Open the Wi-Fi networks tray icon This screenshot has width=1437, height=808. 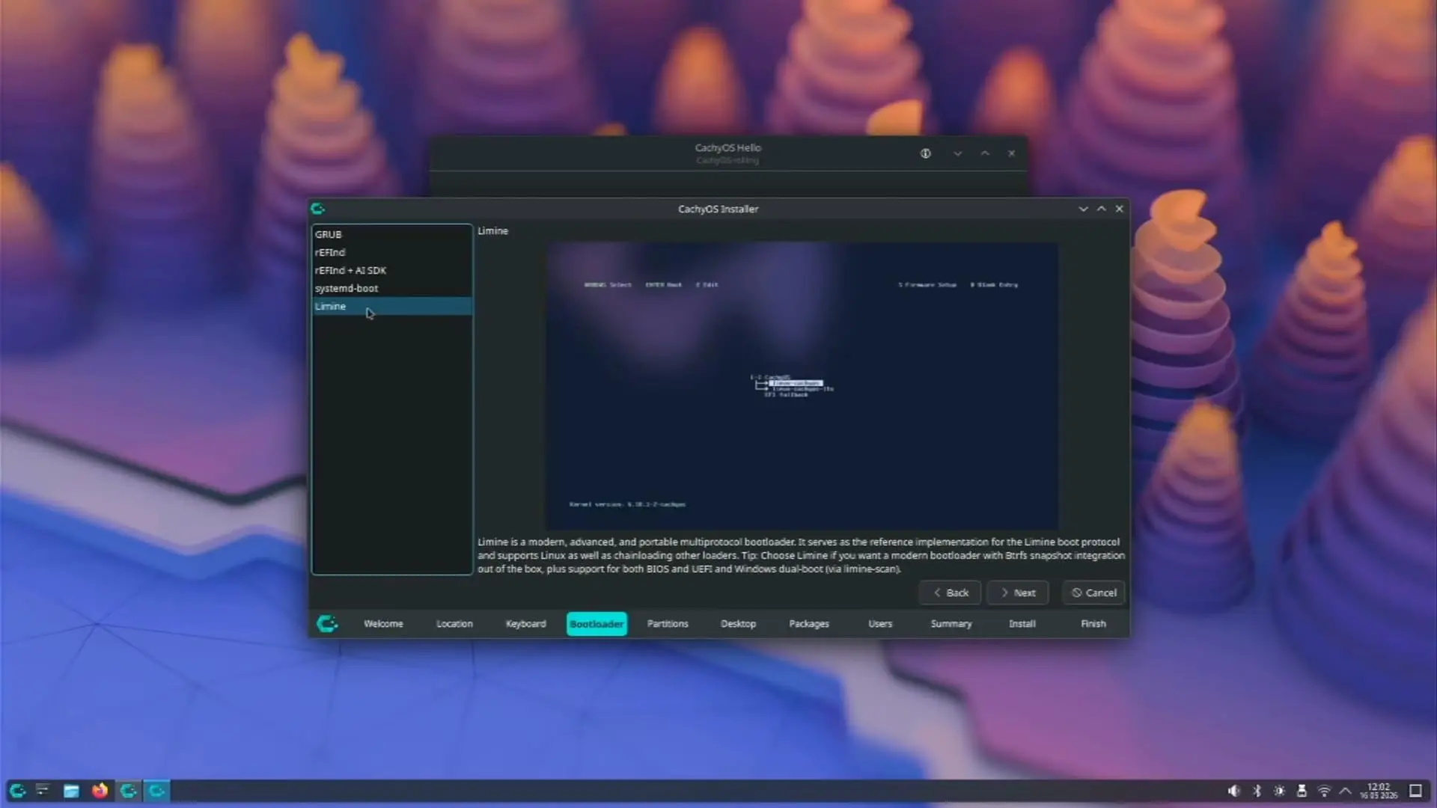(1324, 791)
